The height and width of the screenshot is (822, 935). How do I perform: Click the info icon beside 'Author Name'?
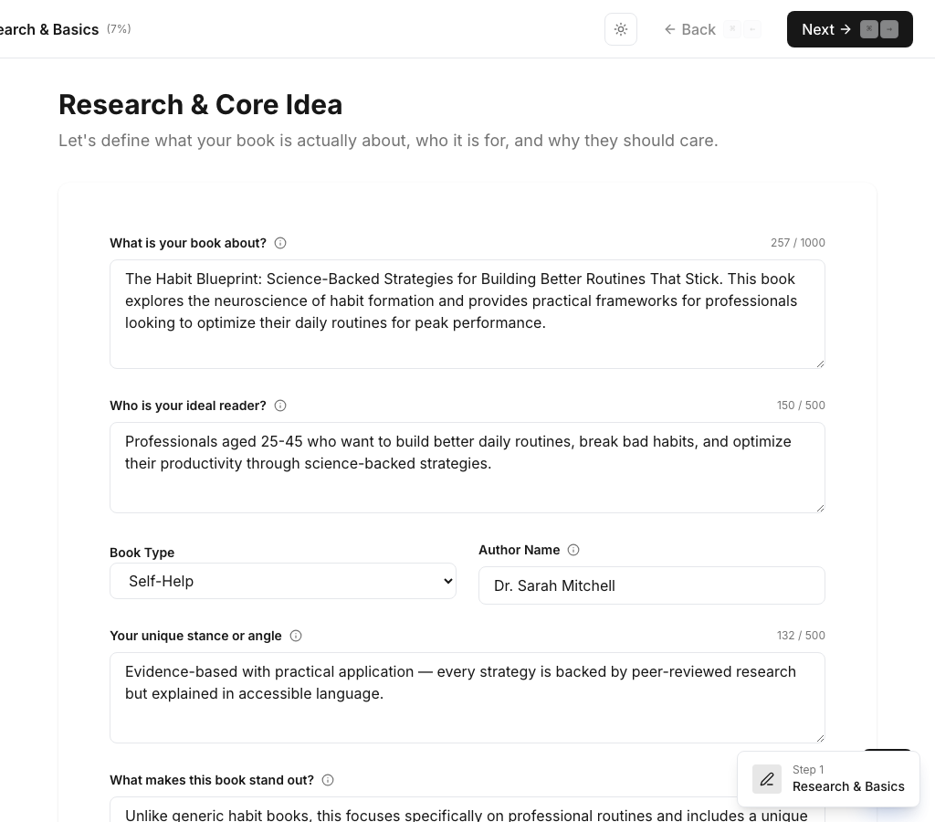(573, 550)
